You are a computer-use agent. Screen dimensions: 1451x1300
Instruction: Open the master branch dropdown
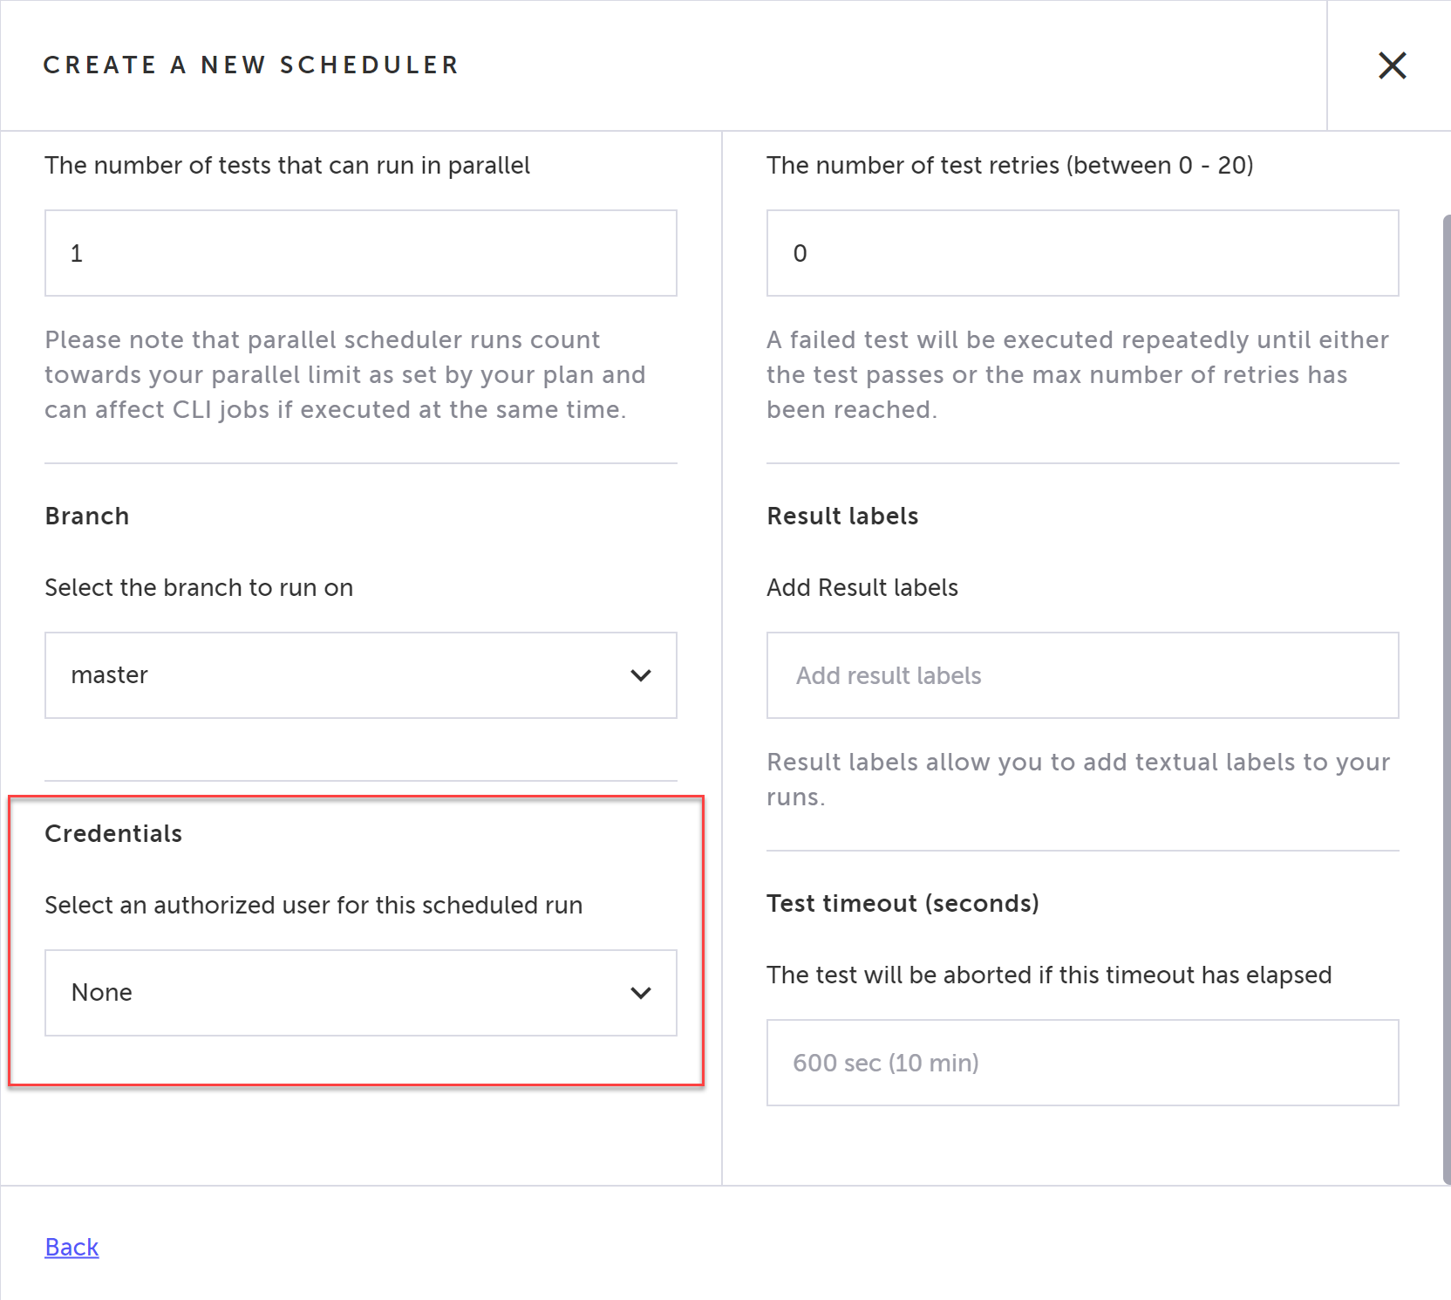(x=360, y=675)
